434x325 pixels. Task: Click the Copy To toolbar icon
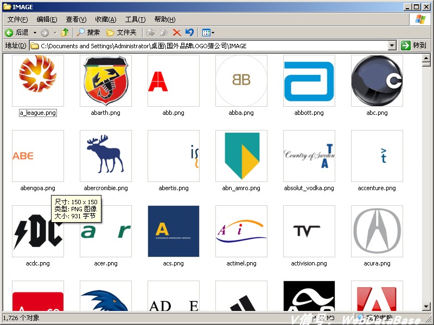click(x=164, y=32)
